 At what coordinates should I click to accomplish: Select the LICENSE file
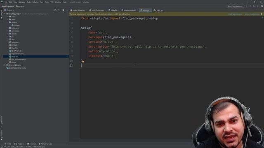(x=13, y=45)
